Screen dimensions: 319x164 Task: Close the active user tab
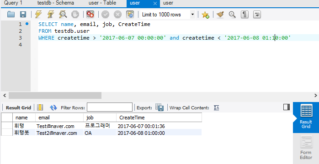click(x=155, y=4)
